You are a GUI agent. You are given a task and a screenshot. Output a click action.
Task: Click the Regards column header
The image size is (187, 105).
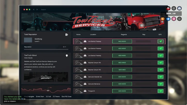pos(124,35)
